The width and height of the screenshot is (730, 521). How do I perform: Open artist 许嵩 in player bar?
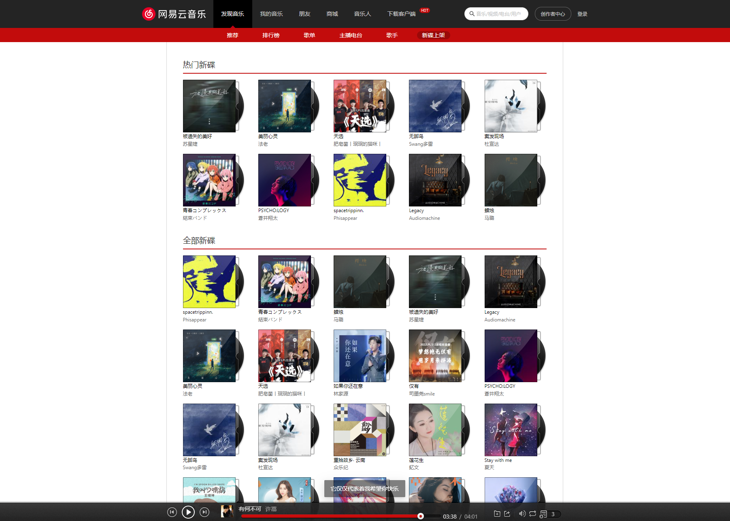click(271, 509)
